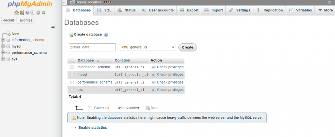Switch to the SQL tab

point(104,10)
